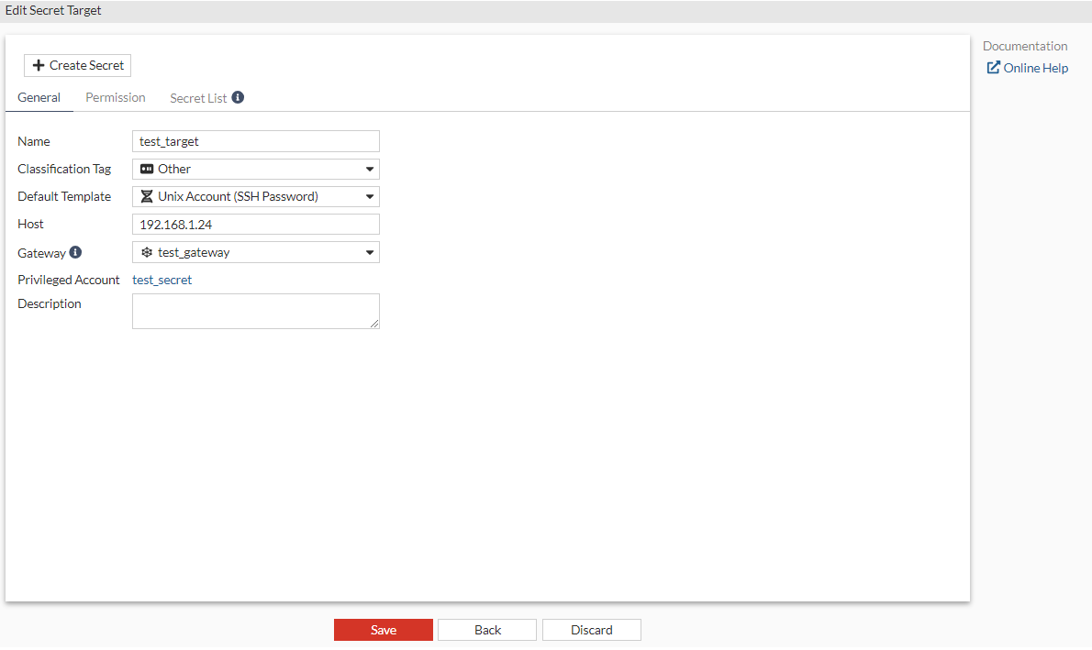Open the Secret List tab

click(198, 97)
